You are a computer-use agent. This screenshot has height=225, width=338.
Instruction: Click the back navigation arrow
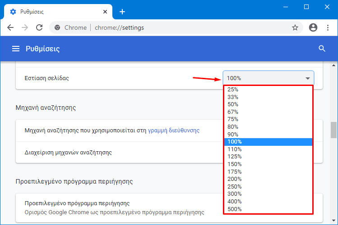[x=10, y=27]
